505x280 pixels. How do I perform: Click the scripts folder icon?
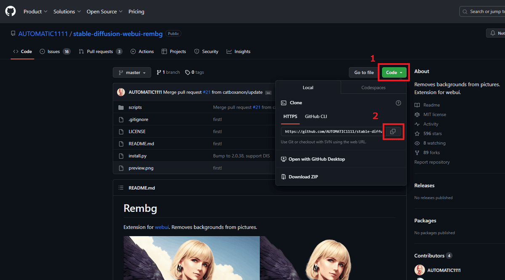click(121, 107)
